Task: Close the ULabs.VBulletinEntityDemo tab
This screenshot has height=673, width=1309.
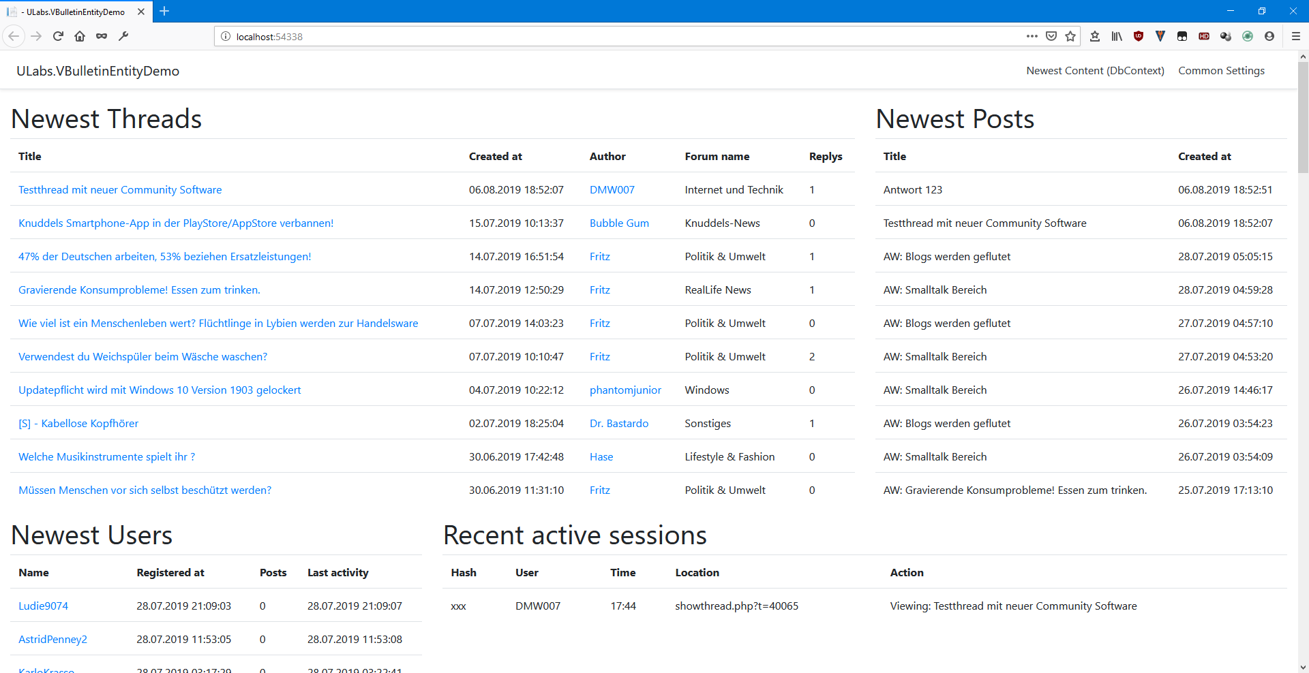Action: [x=141, y=12]
